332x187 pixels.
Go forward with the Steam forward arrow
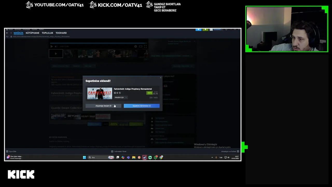click(11, 33)
